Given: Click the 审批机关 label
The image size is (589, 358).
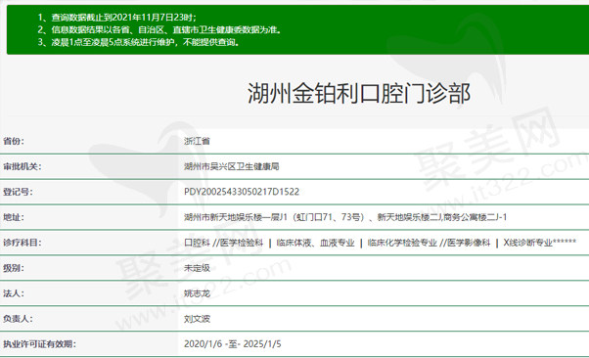Looking at the screenshot, I should 23,166.
